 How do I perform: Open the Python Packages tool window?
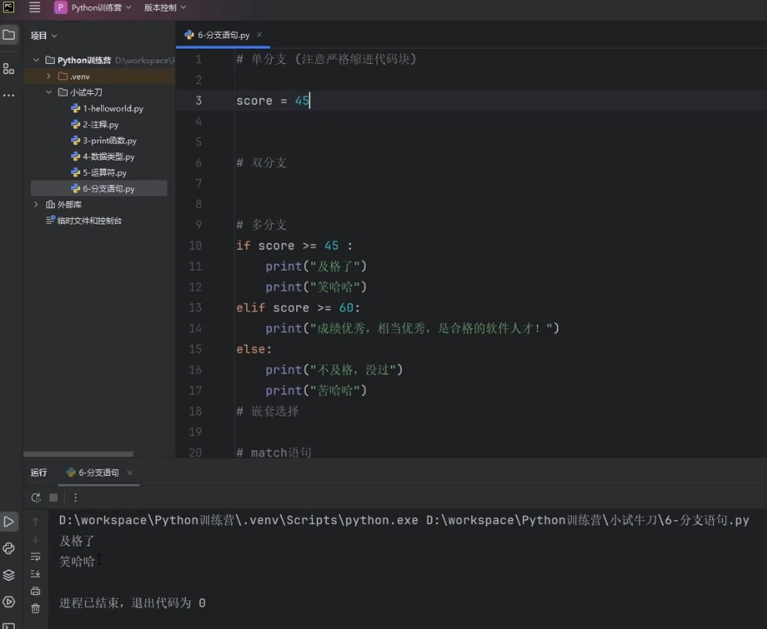[8, 575]
